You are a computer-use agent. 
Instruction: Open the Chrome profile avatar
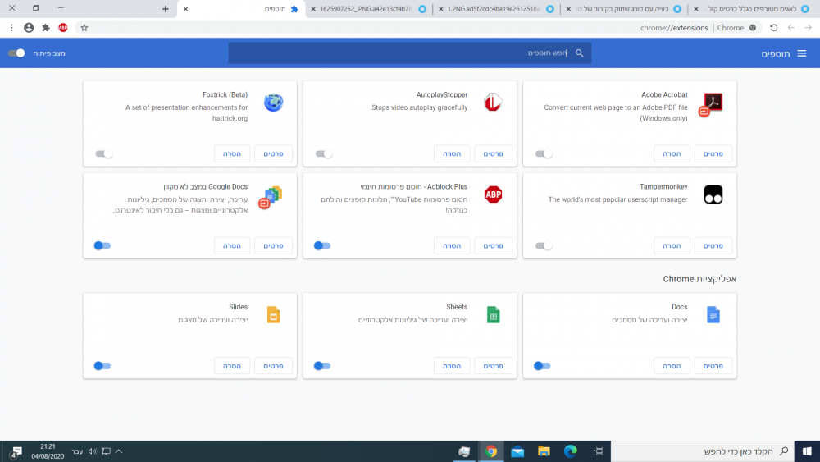pos(29,28)
